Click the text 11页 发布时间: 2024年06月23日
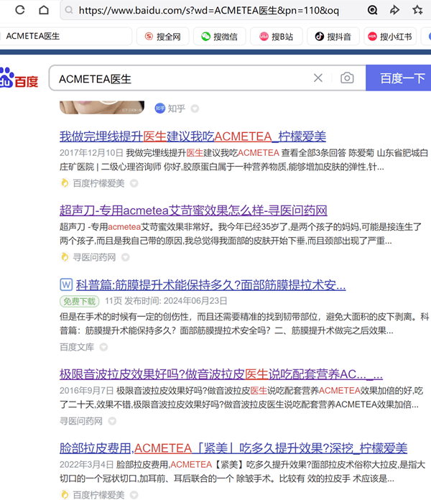Screen dimensions: 431x500 click(166, 301)
